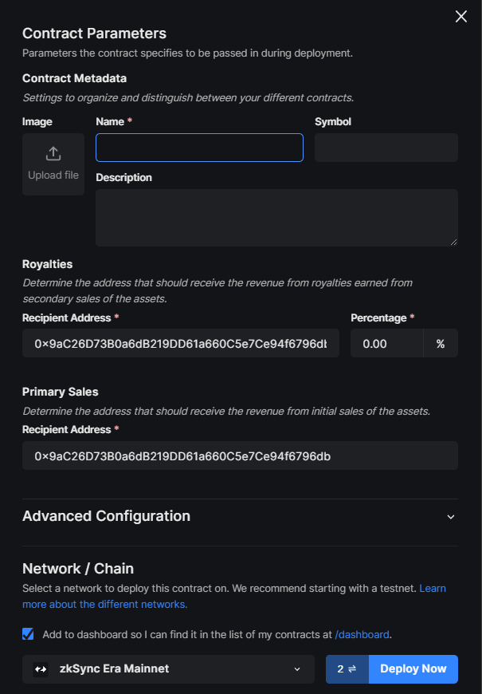Click the Contract Metadata heading
This screenshot has width=482, height=694.
click(x=74, y=78)
